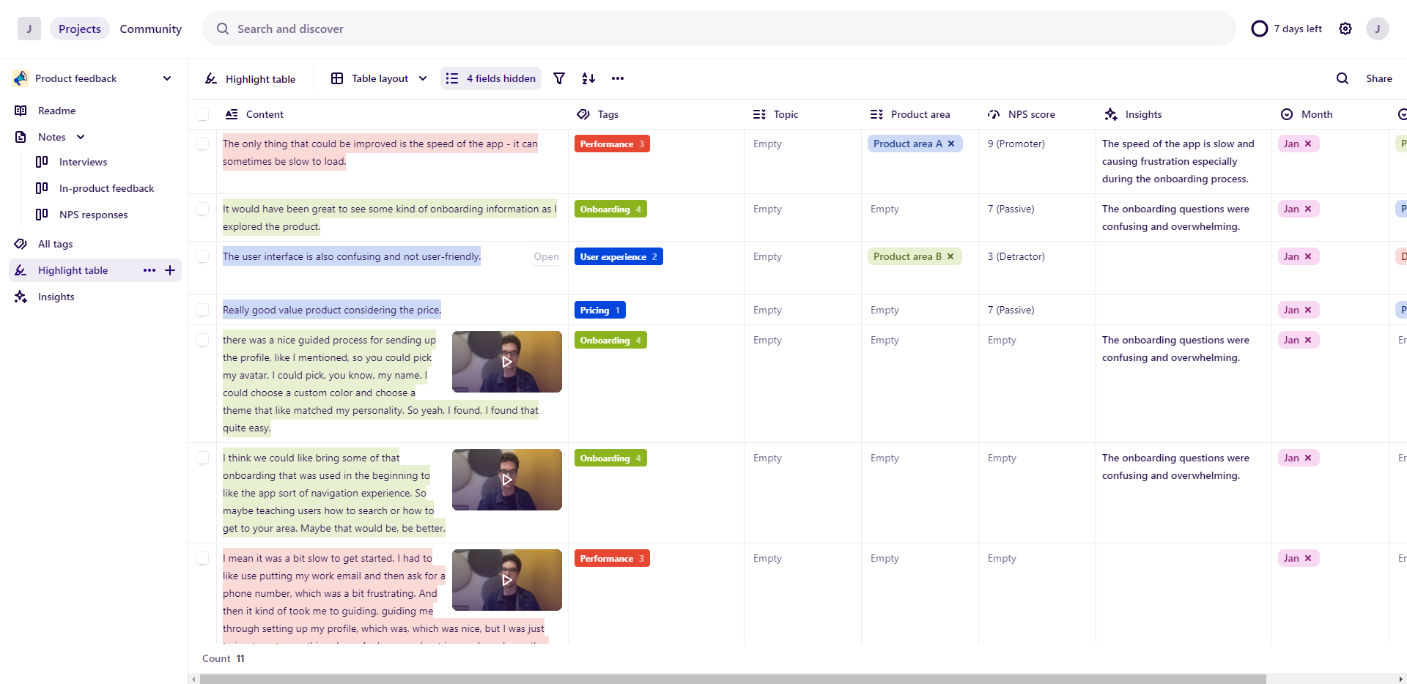Image resolution: width=1407 pixels, height=684 pixels.
Task: Collapse the Notes section chevron
Action: coord(81,137)
